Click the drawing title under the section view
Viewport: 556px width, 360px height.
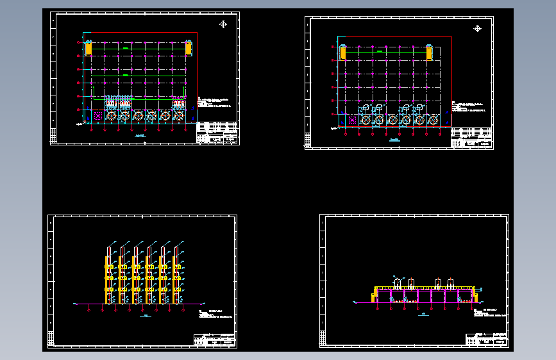point(423,314)
